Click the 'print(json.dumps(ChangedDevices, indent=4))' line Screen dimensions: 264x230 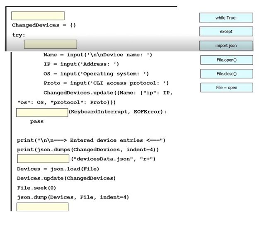click(88, 150)
